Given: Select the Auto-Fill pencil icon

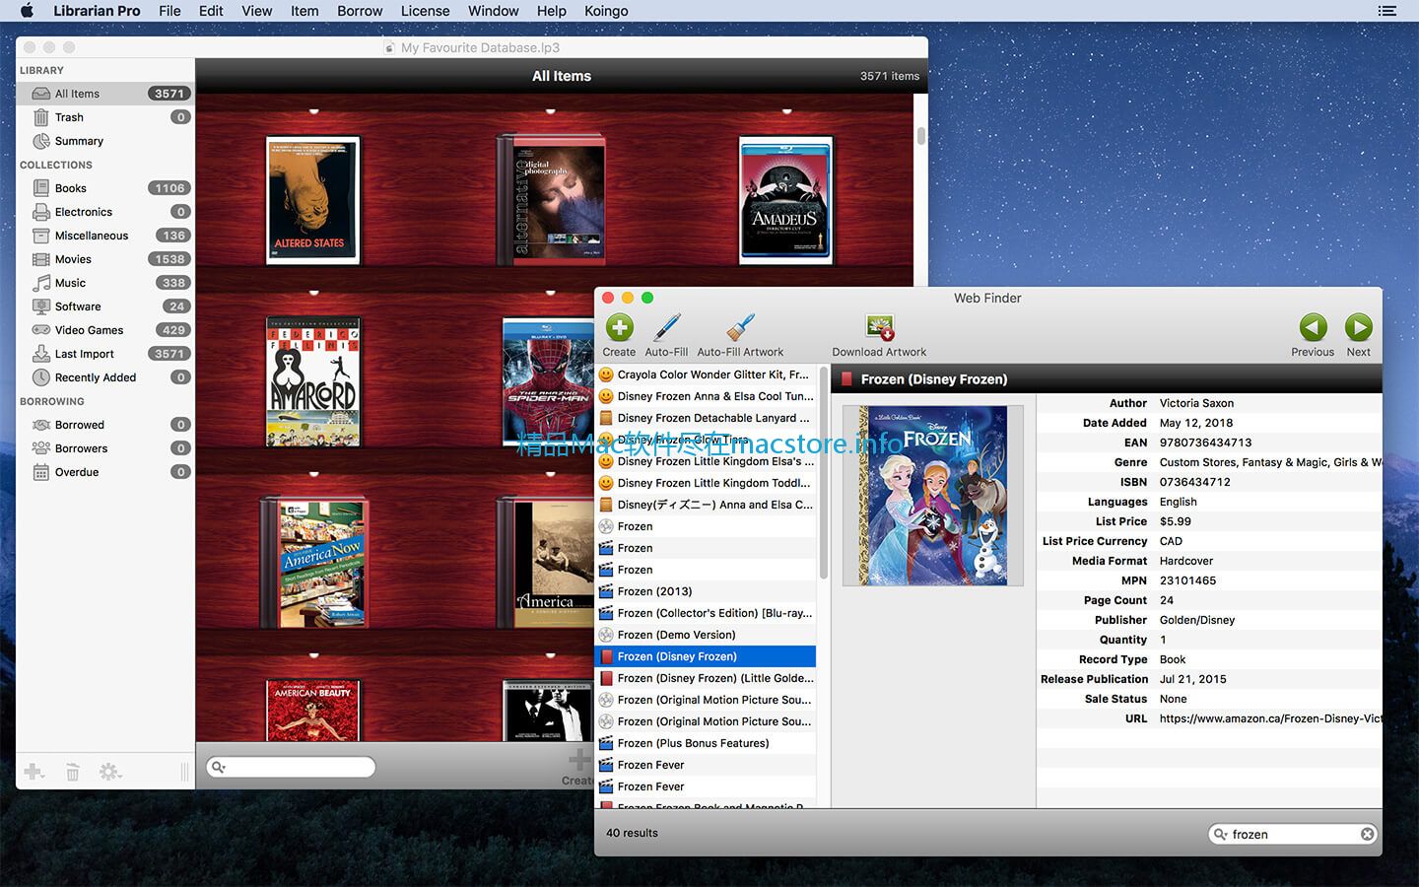Looking at the screenshot, I should (667, 327).
